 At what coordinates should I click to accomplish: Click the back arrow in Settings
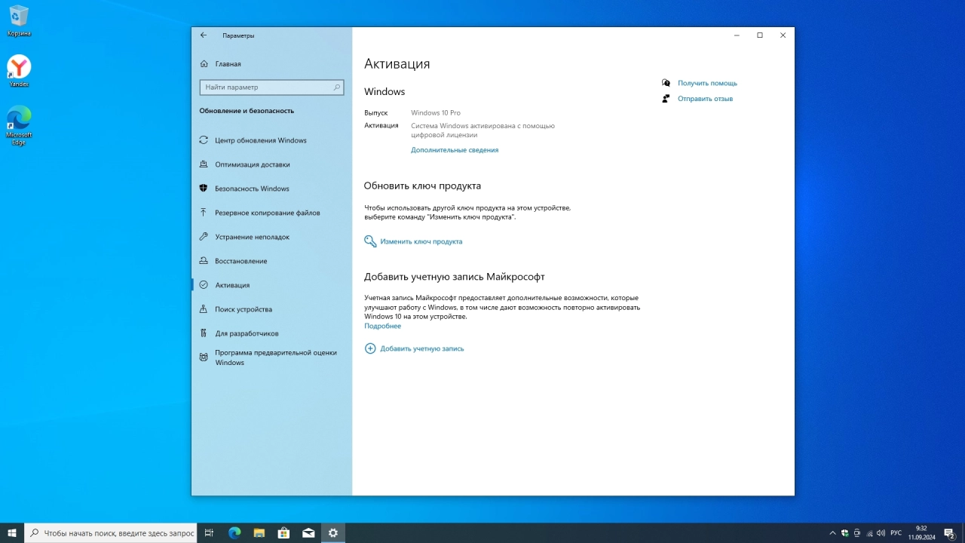pos(204,35)
